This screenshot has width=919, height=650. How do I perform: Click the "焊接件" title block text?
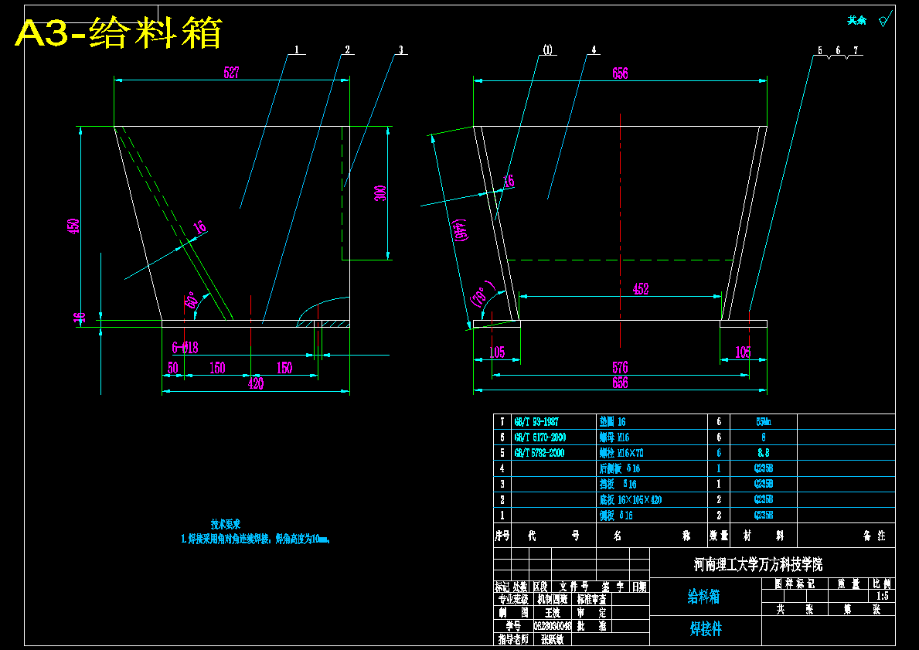[x=706, y=629]
